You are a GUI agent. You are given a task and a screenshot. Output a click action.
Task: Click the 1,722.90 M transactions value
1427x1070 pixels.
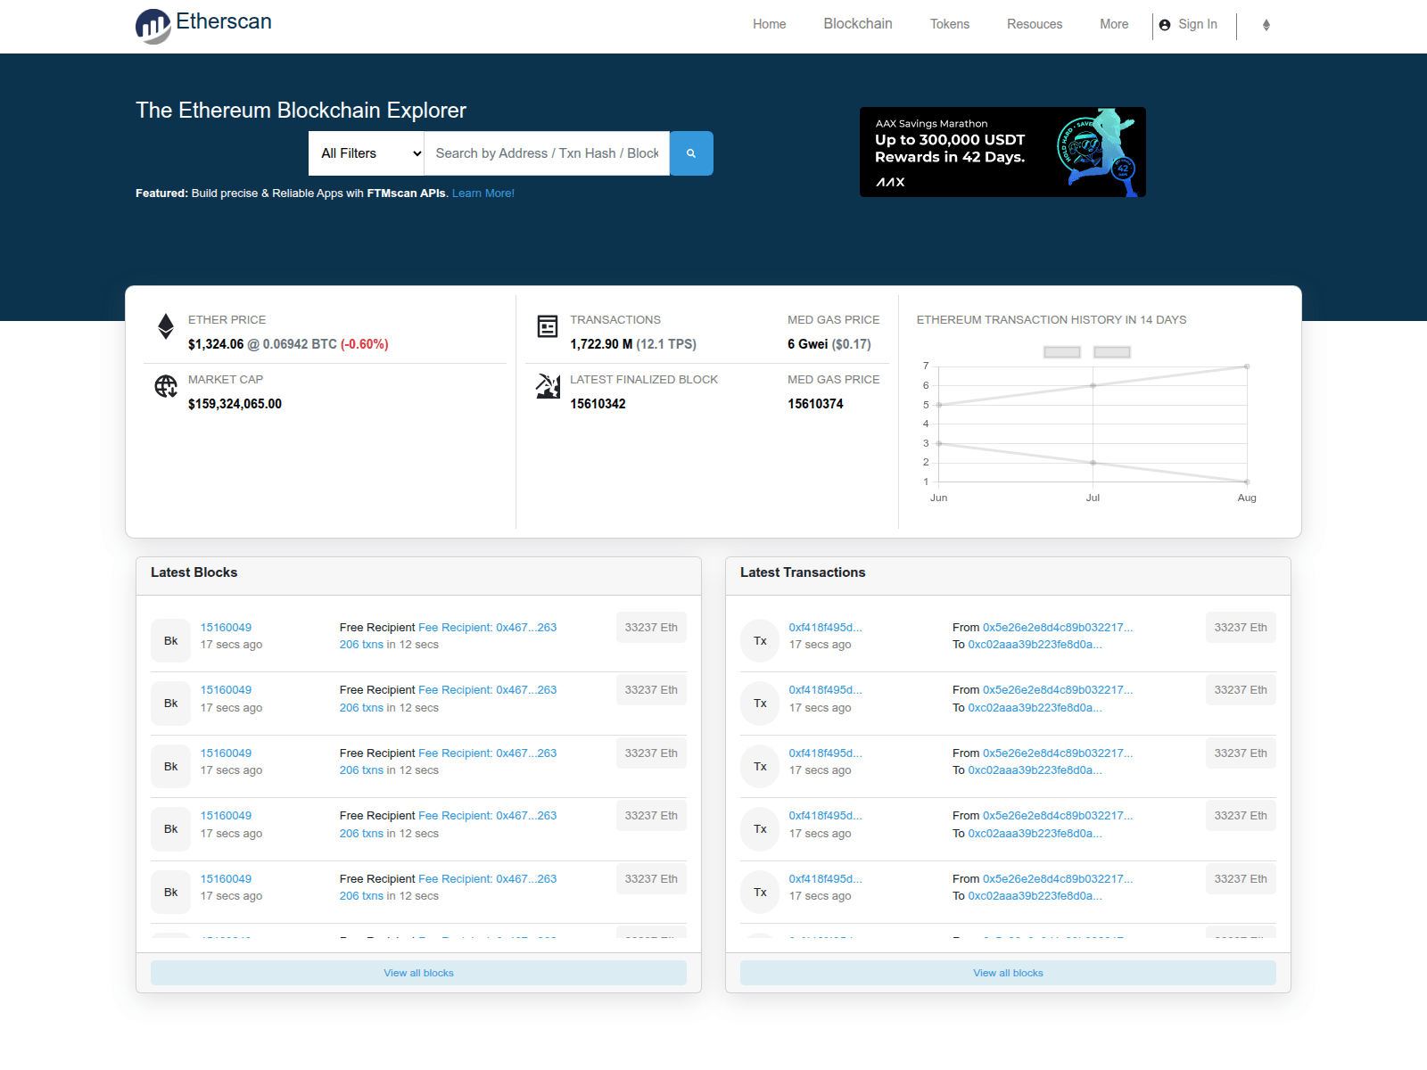coord(601,344)
